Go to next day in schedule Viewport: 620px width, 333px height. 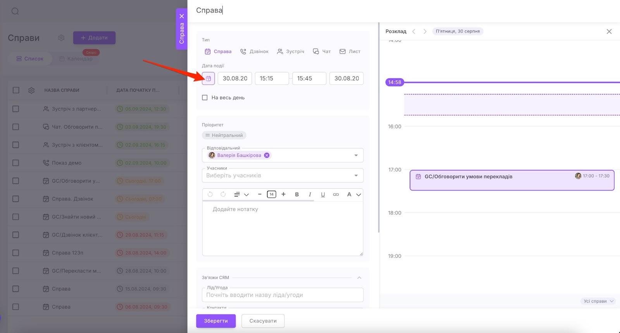(x=425, y=31)
